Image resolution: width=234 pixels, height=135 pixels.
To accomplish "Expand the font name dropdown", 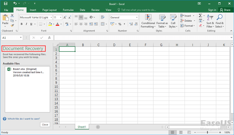I will point(51,17).
